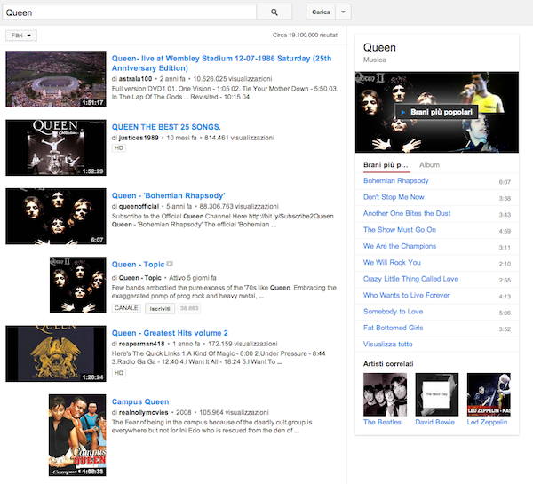Click the Queen Collection concert thumbnail

(x=56, y=147)
